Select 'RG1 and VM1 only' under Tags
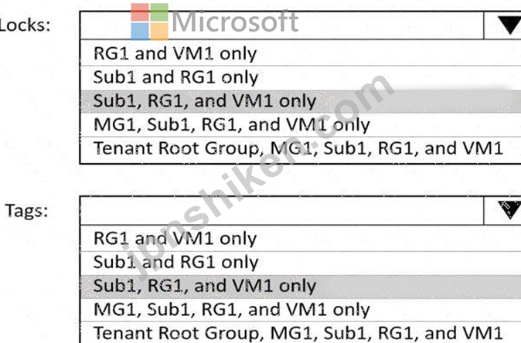 (x=301, y=238)
